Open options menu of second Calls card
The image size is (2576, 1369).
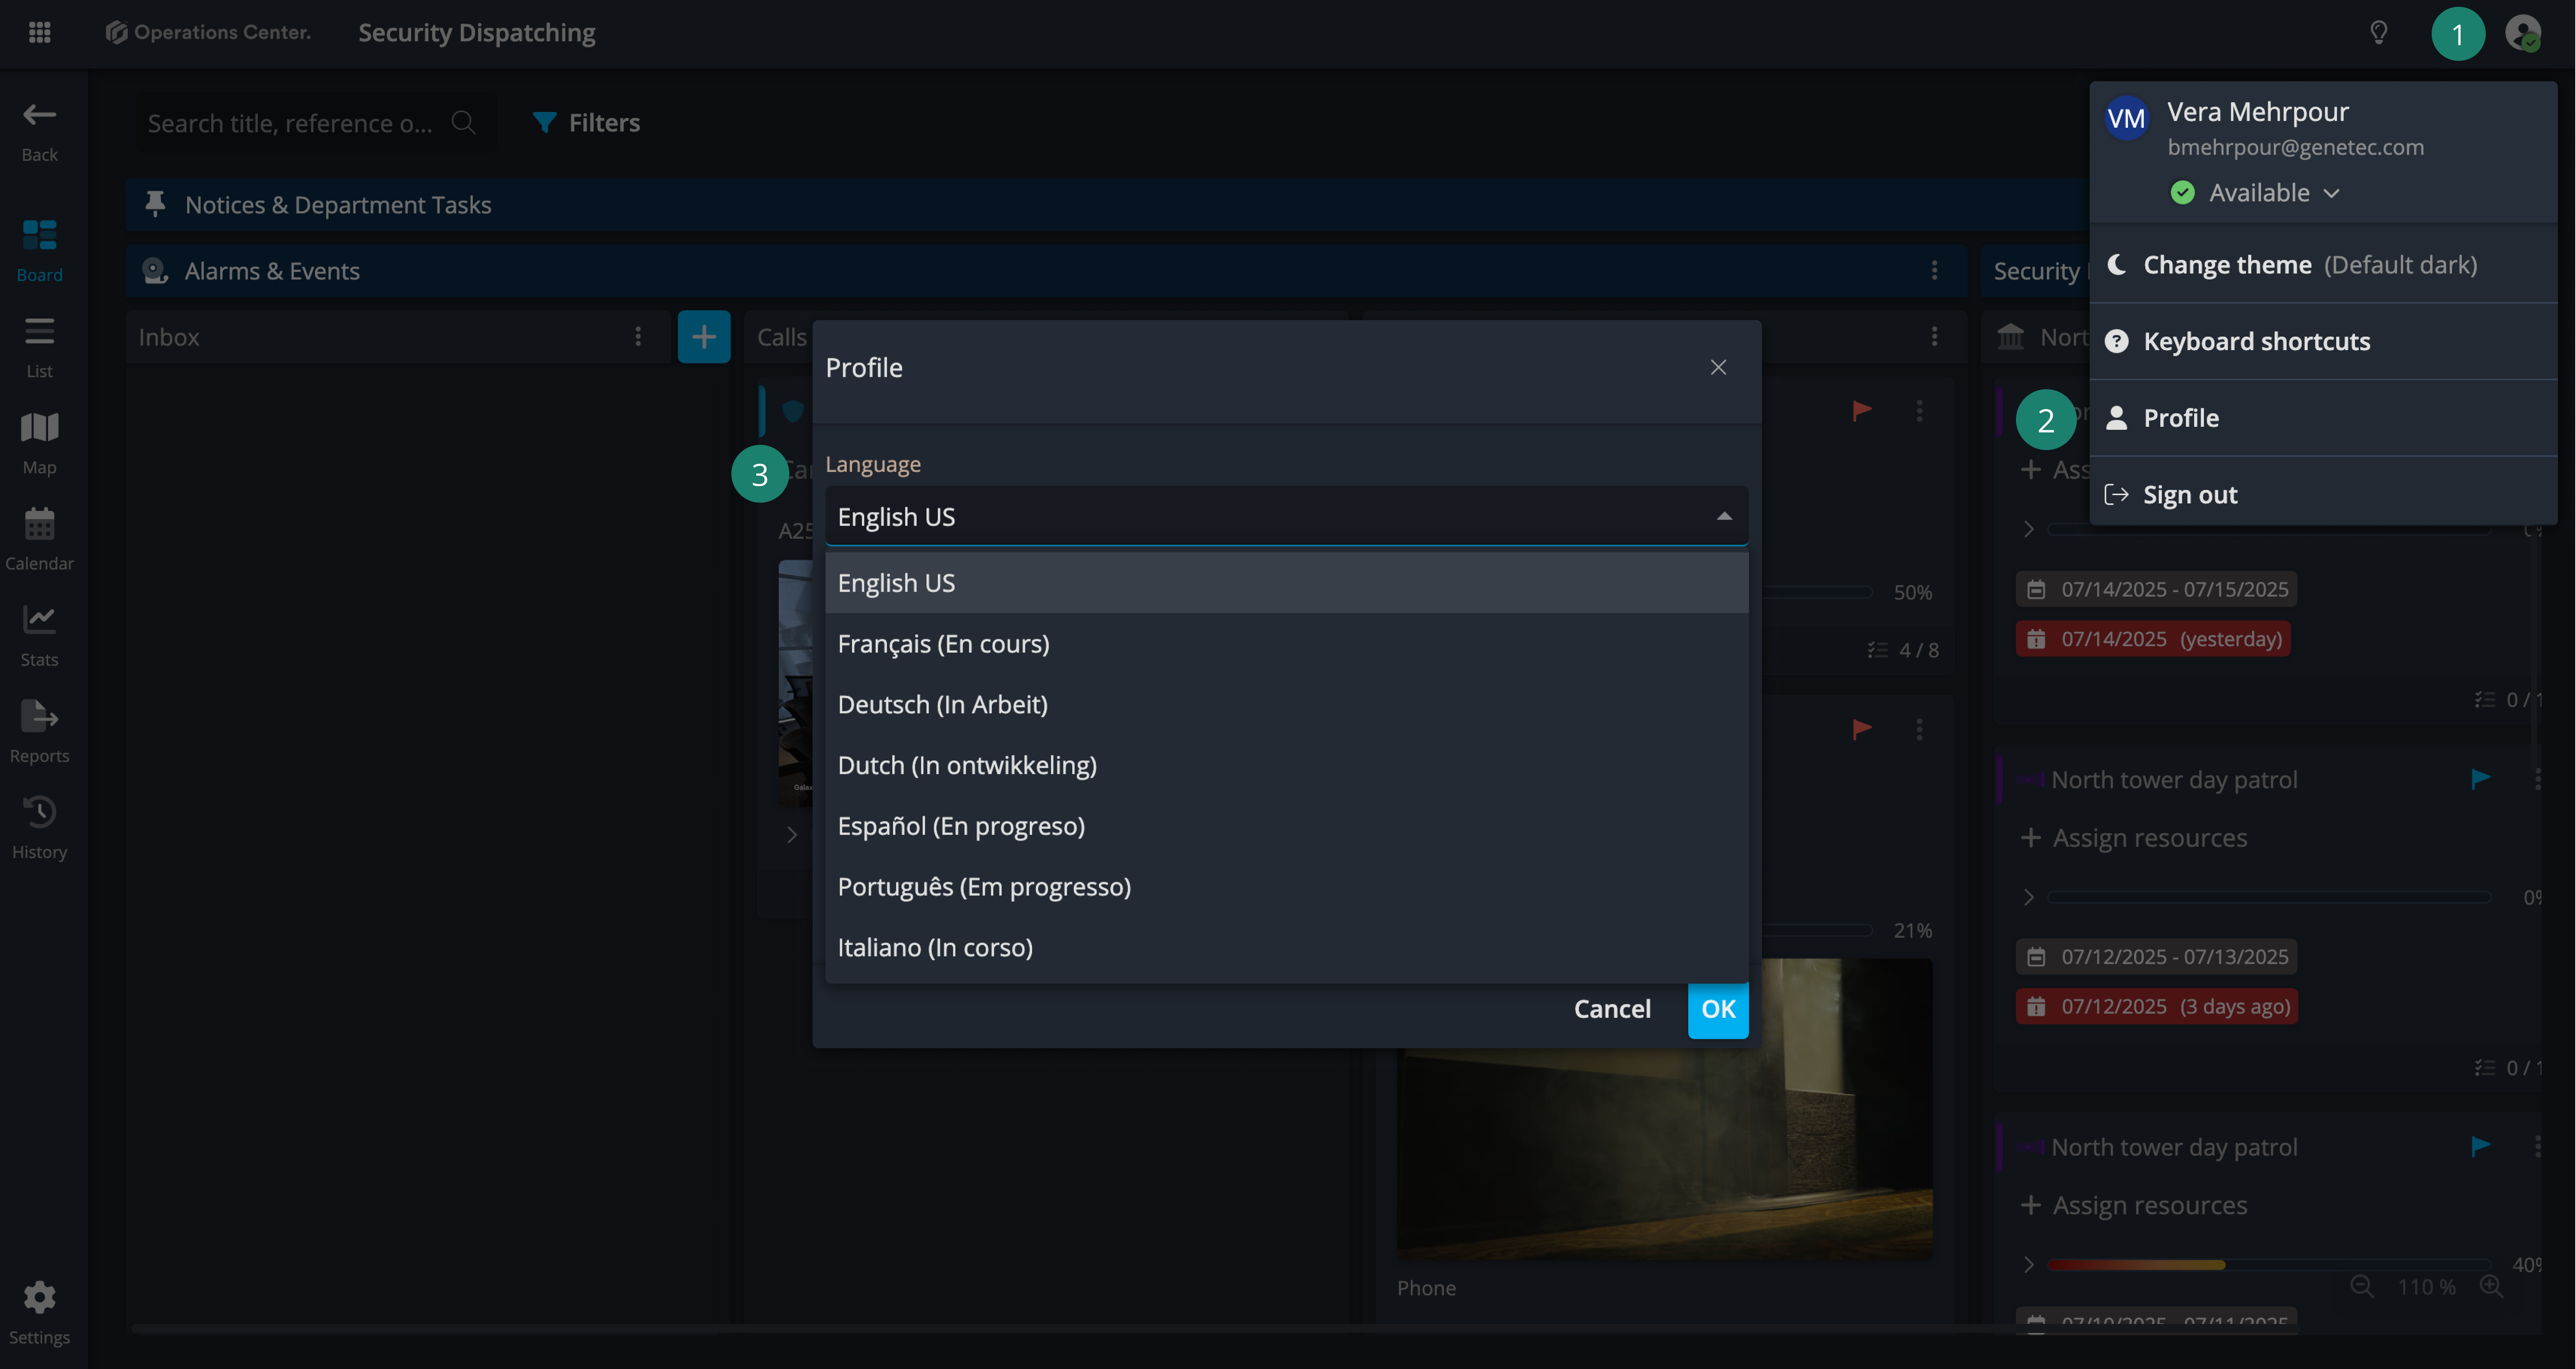[x=1919, y=730]
